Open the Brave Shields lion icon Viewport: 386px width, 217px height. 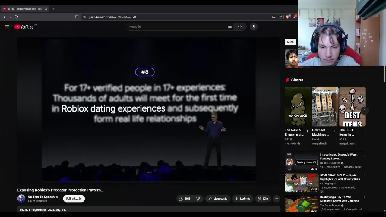click(x=288, y=17)
